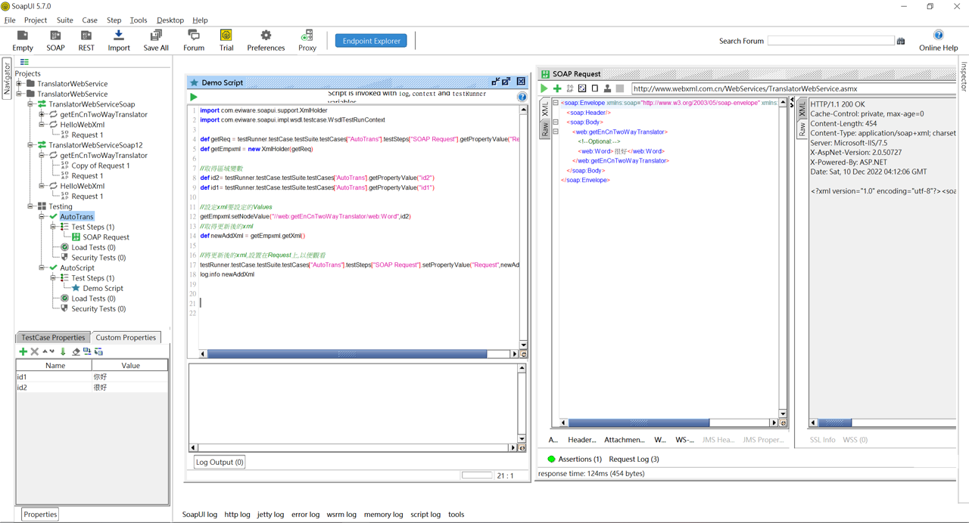The width and height of the screenshot is (969, 523).
Task: Expand the first TranslatorWebService project
Action: pos(20,84)
